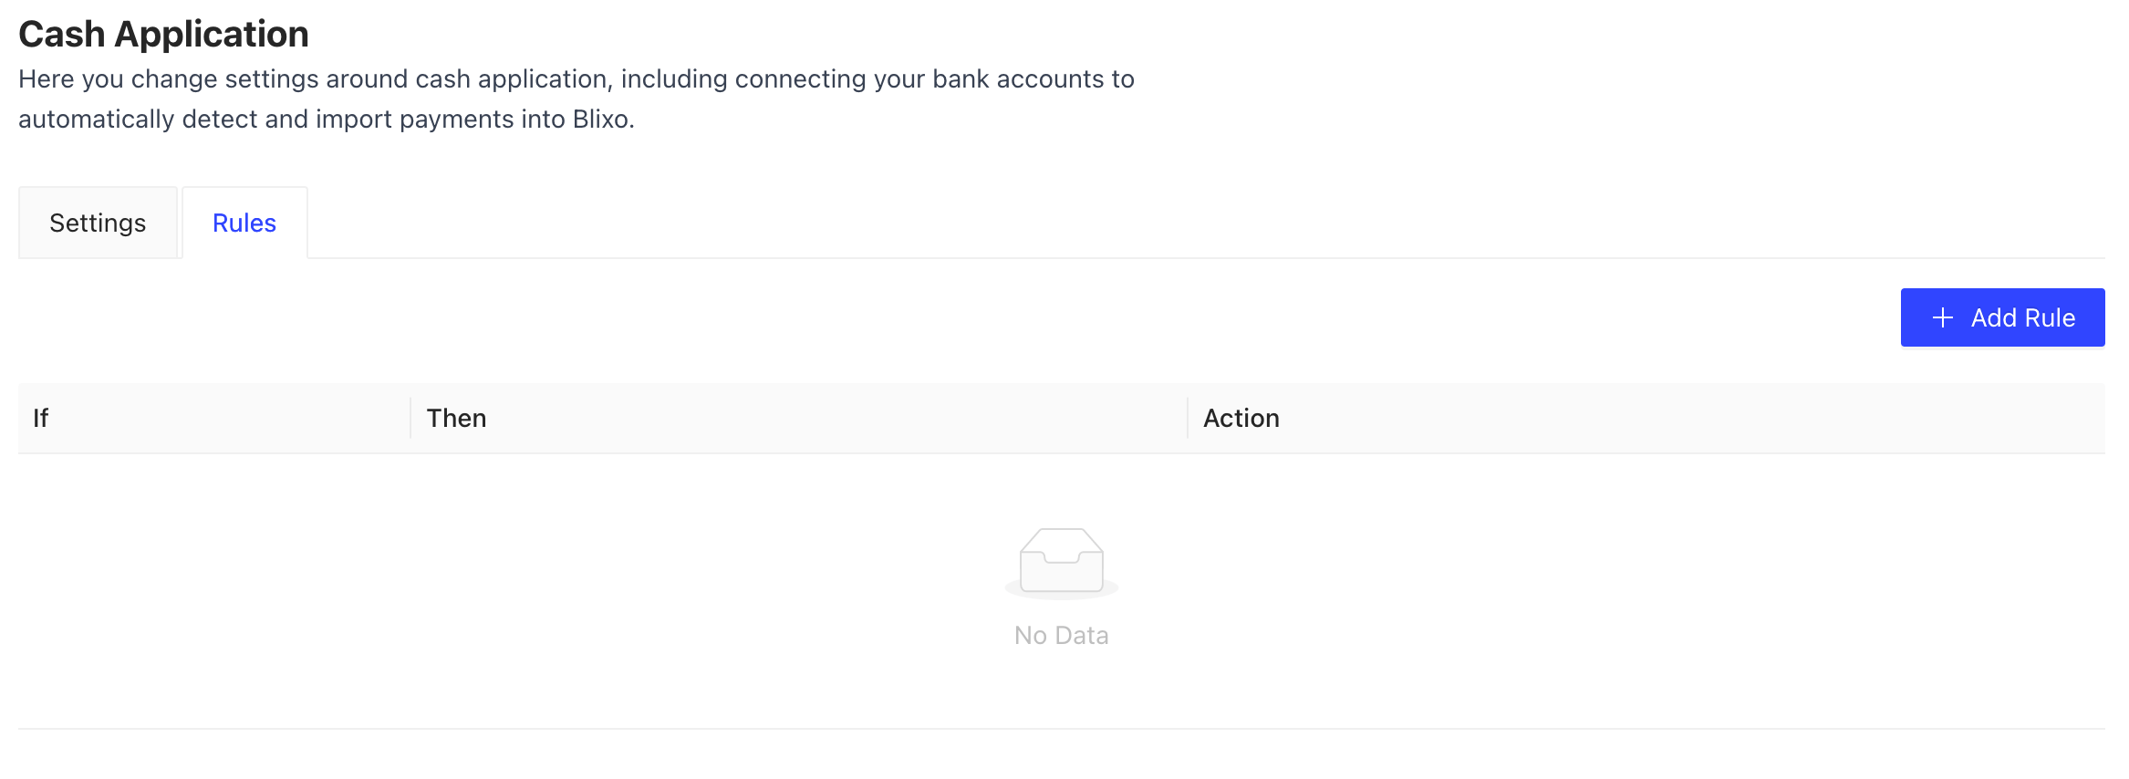The image size is (2129, 779).
Task: Click the divider between If and Then columns
Action: [x=410, y=418]
